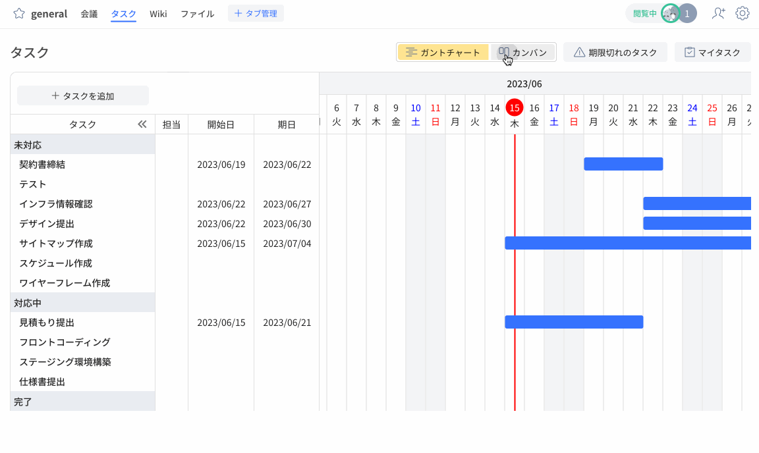
Task: Click the viewer count badge showing 1
Action: pos(688,13)
